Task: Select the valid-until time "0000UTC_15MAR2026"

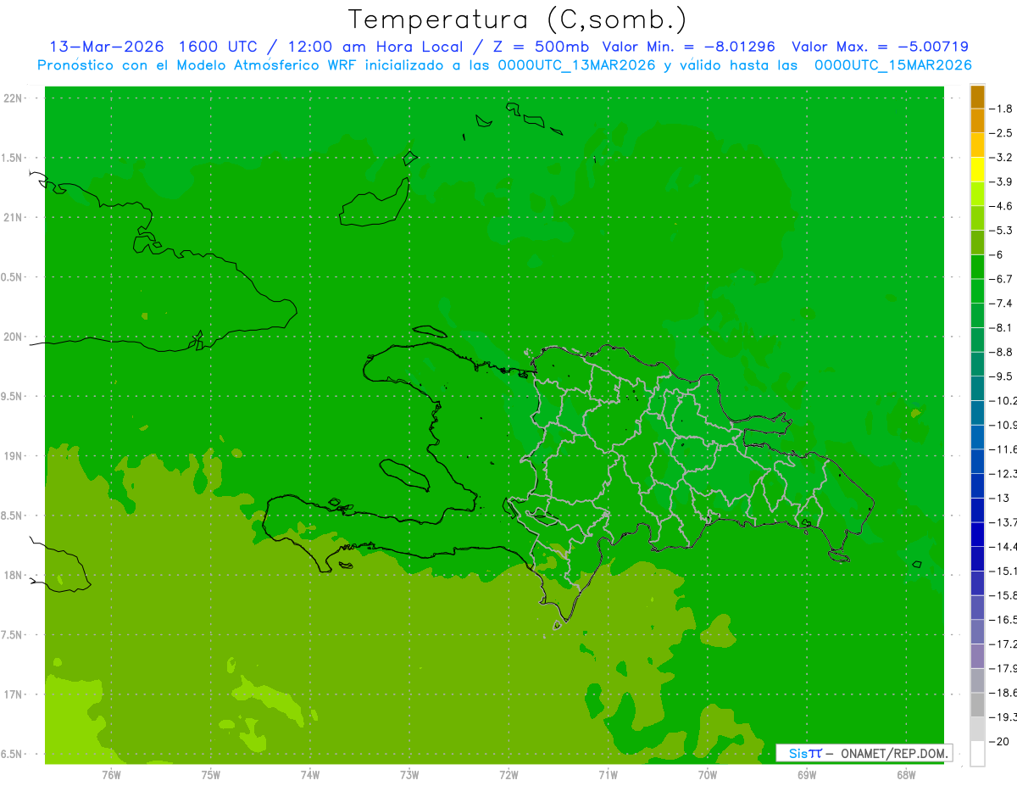Action: (x=893, y=65)
